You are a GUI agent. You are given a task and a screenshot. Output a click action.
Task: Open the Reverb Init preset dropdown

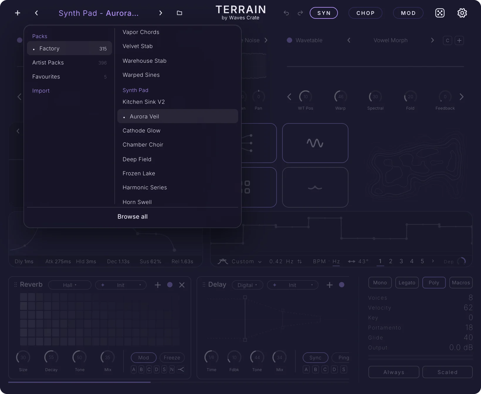(121, 285)
